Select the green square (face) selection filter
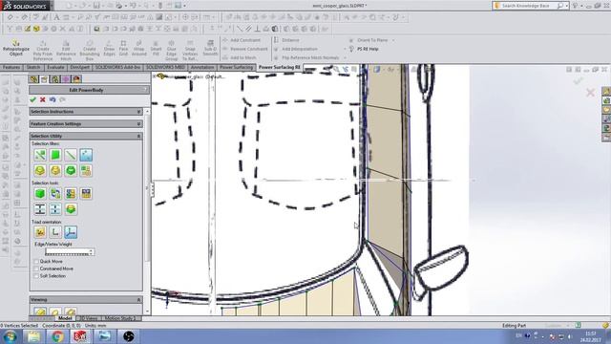 click(55, 155)
